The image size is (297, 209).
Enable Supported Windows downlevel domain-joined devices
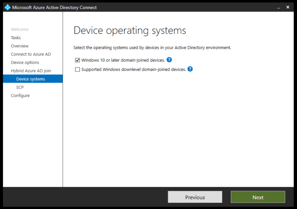click(78, 70)
